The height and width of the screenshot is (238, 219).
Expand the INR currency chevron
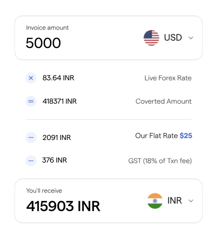point(191,201)
